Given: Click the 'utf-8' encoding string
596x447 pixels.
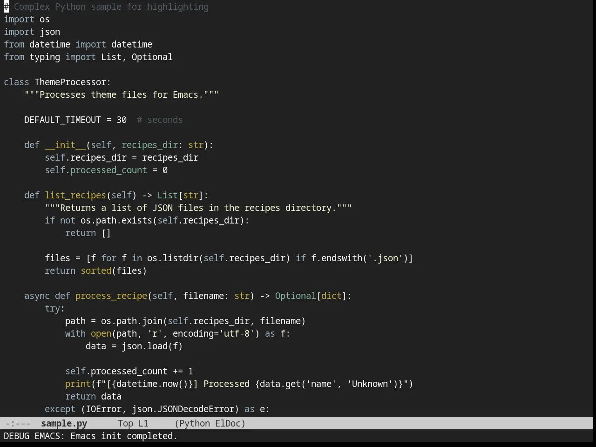Looking at the screenshot, I should [x=237, y=334].
